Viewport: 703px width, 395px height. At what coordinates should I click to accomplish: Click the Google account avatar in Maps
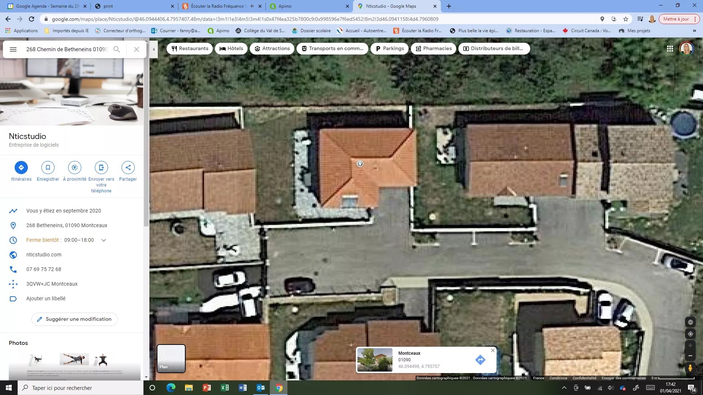(x=687, y=49)
